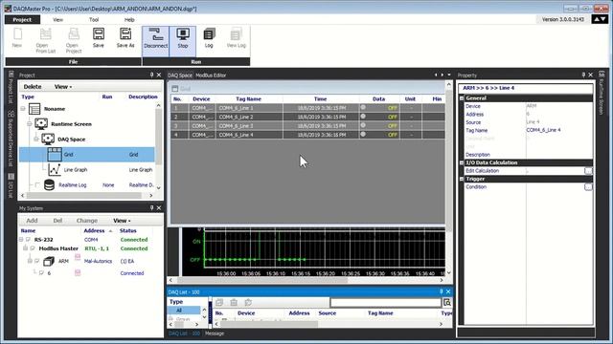Toggle the Realtime Log checkbox
Screen dimensions: 613x344
(37, 184)
